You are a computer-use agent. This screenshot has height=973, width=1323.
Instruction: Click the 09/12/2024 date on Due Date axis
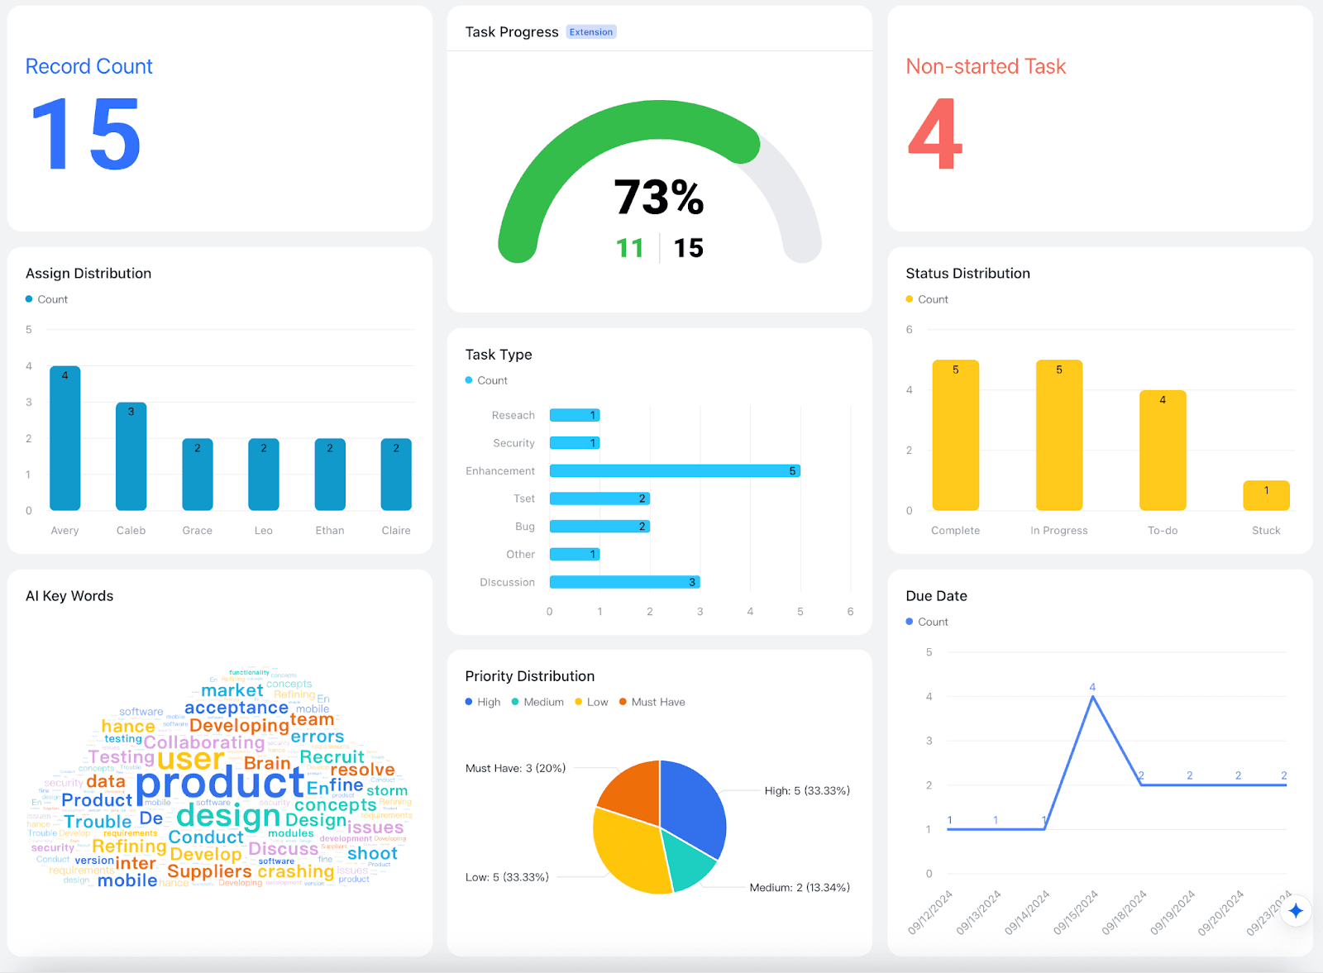tap(930, 913)
